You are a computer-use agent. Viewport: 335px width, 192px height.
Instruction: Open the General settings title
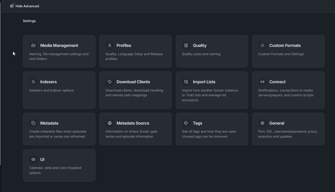[x=277, y=123]
